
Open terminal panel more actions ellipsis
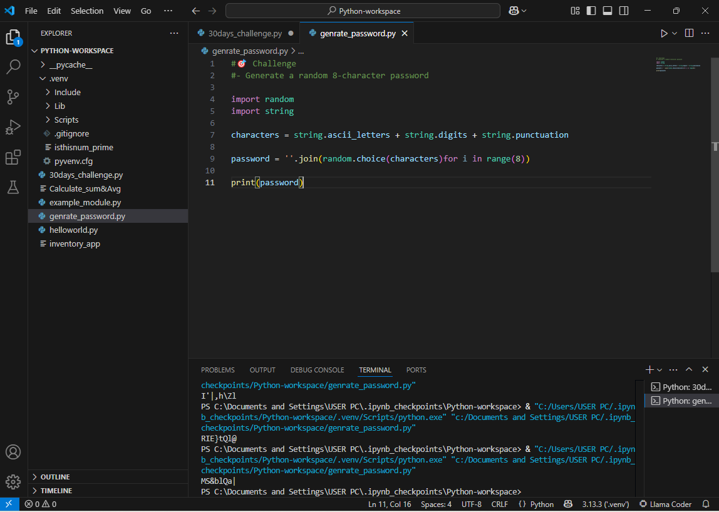(x=673, y=369)
